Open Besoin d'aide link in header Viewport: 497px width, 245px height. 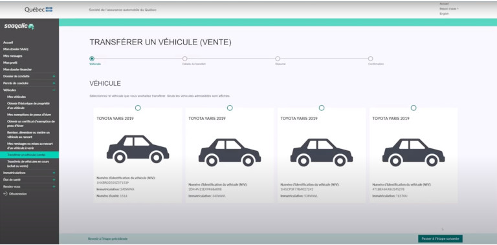[449, 9]
